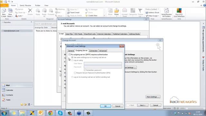Select the name@domain.com folder

tap(17, 31)
